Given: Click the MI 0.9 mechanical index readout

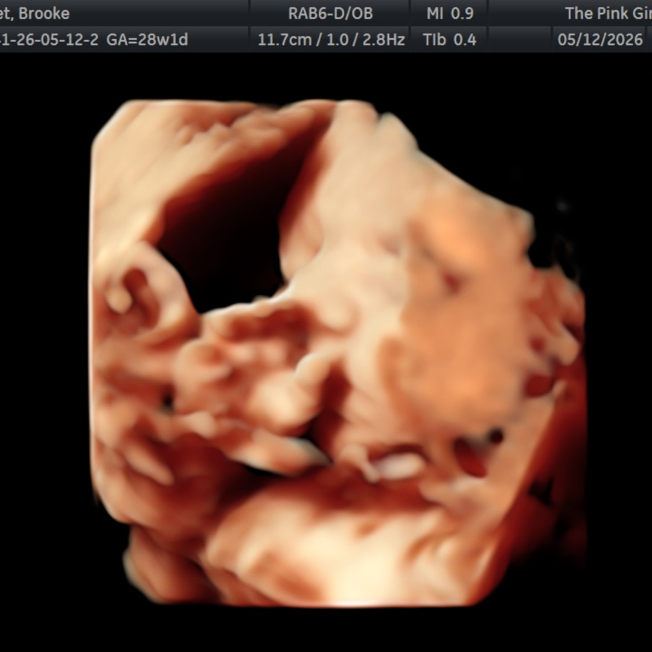Looking at the screenshot, I should 450,13.
